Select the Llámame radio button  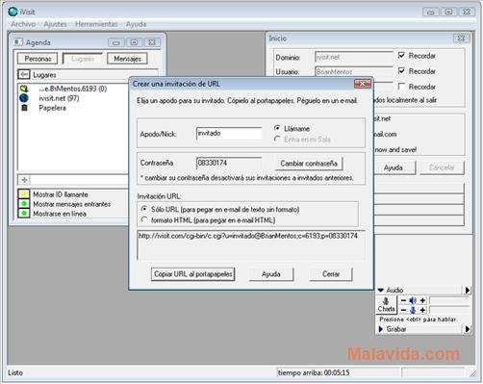(x=277, y=128)
